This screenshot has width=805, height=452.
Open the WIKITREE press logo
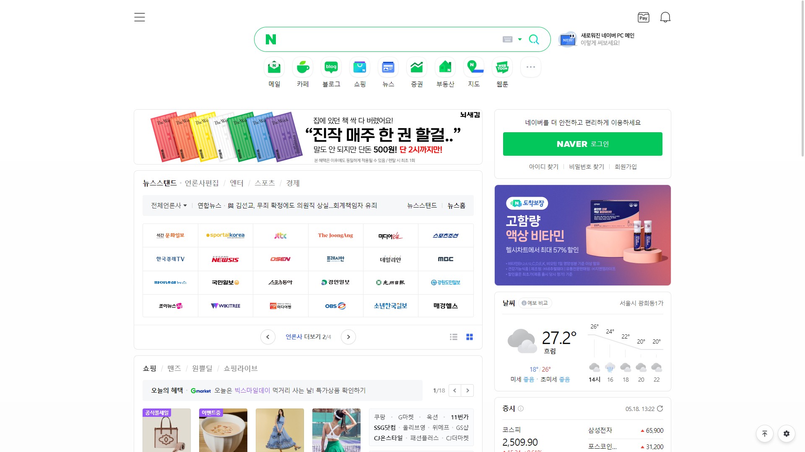225,306
